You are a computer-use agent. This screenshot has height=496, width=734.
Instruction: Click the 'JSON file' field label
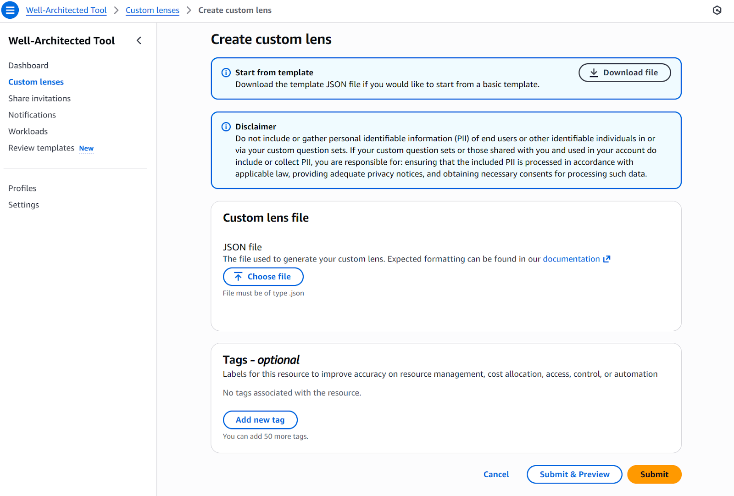point(242,247)
